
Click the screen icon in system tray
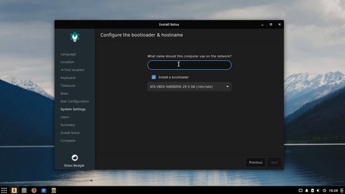coord(300,190)
